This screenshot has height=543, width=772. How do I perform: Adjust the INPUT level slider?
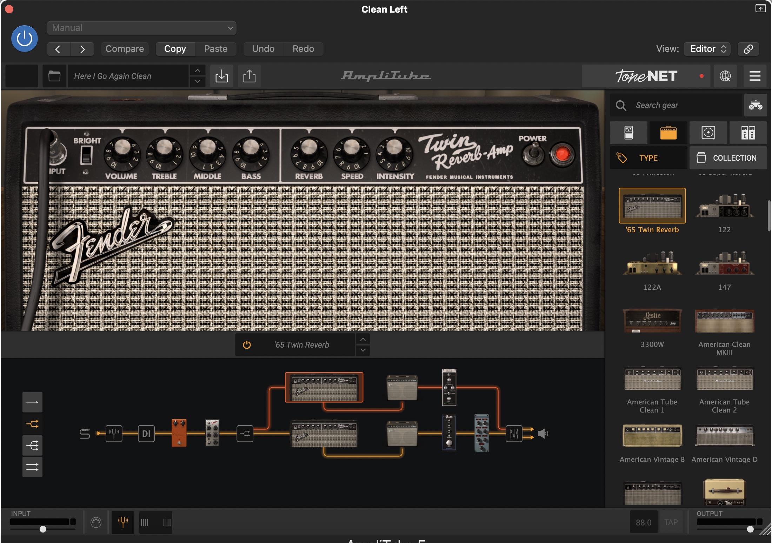click(43, 529)
